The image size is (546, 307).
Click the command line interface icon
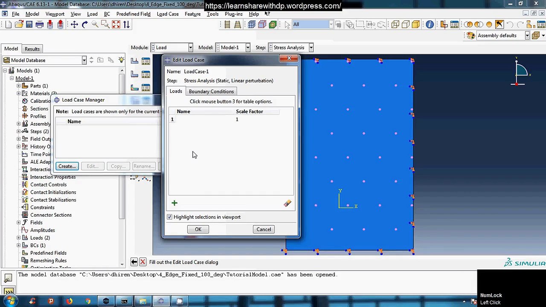(x=8, y=292)
